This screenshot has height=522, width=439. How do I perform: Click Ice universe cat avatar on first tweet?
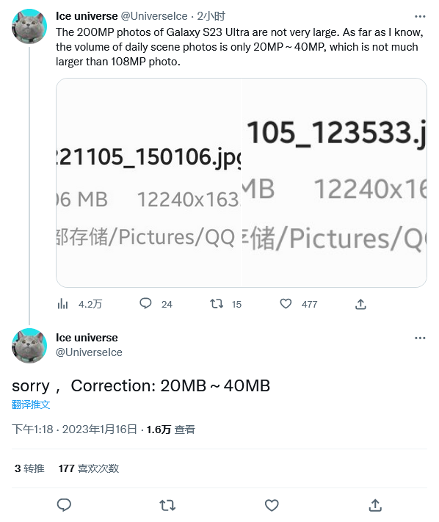[x=29, y=26]
